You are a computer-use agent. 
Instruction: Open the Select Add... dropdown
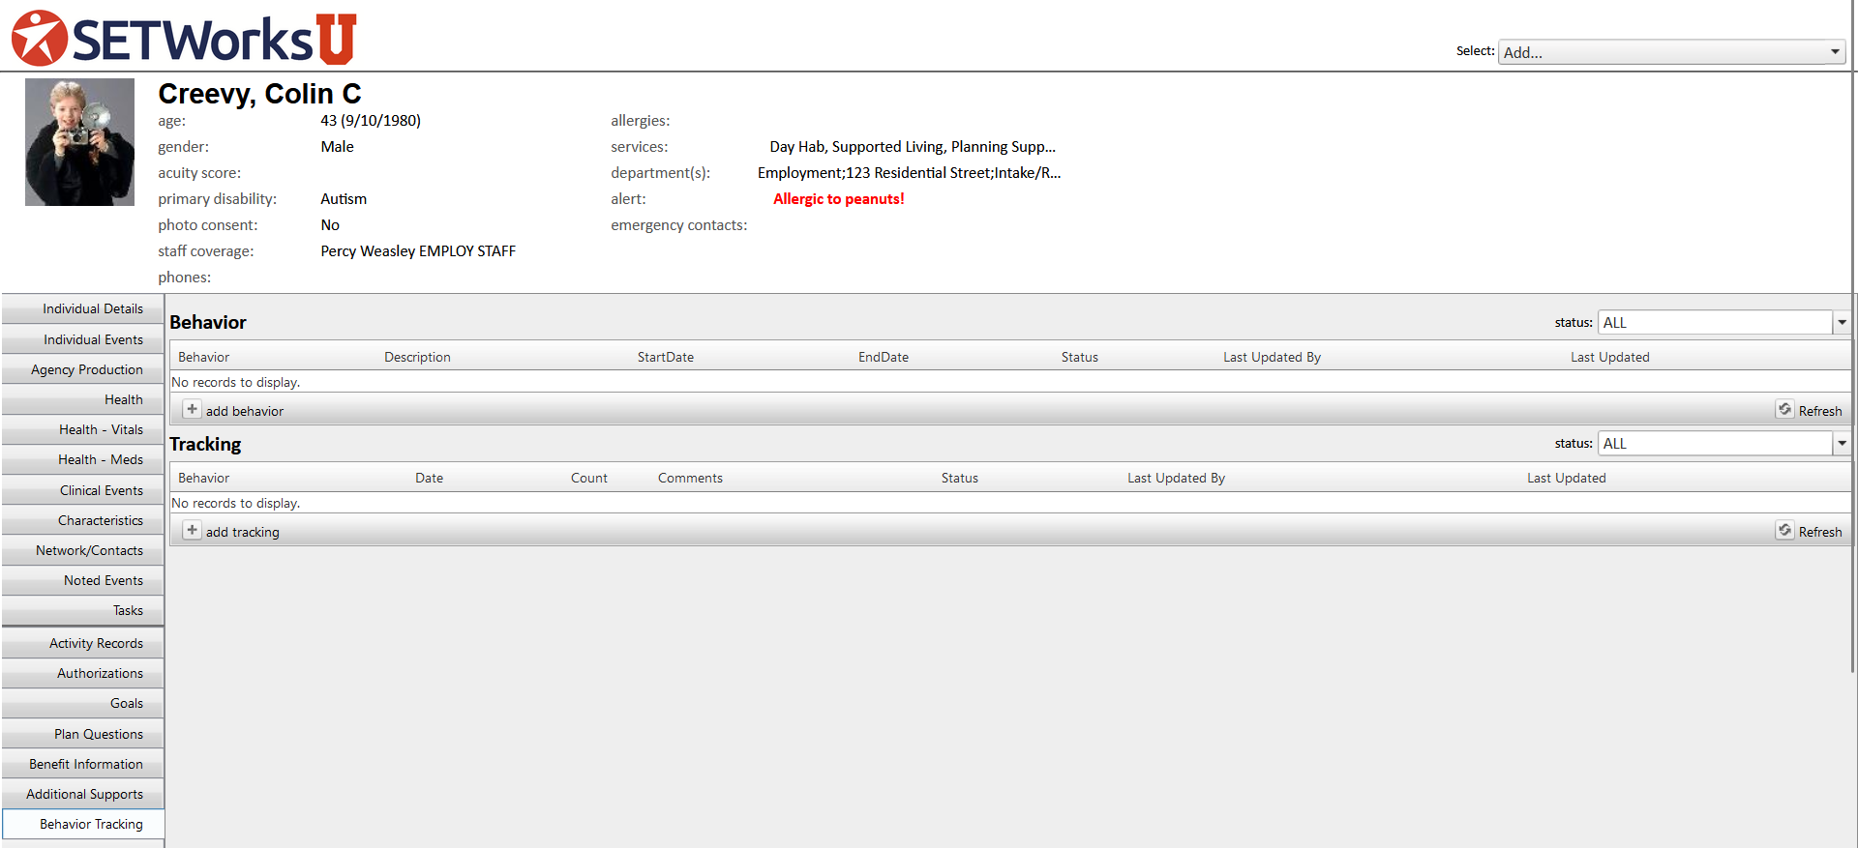1671,52
